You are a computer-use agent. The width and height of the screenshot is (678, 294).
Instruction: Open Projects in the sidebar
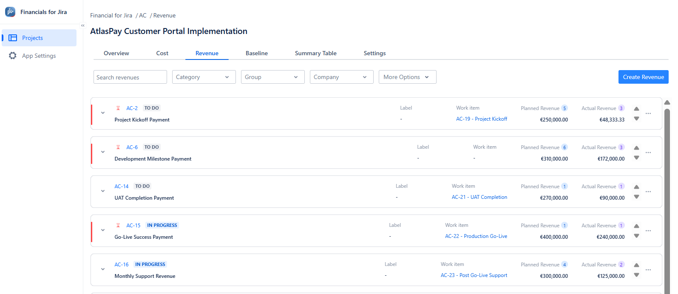tap(39, 38)
